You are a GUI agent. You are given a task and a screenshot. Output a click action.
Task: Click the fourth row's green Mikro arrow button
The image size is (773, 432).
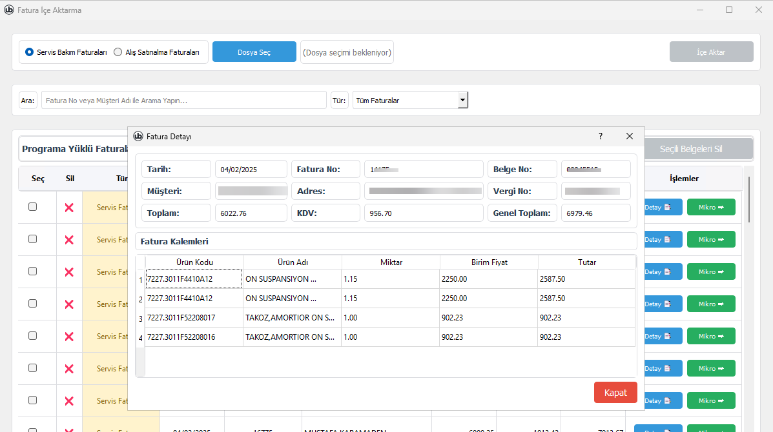point(711,304)
